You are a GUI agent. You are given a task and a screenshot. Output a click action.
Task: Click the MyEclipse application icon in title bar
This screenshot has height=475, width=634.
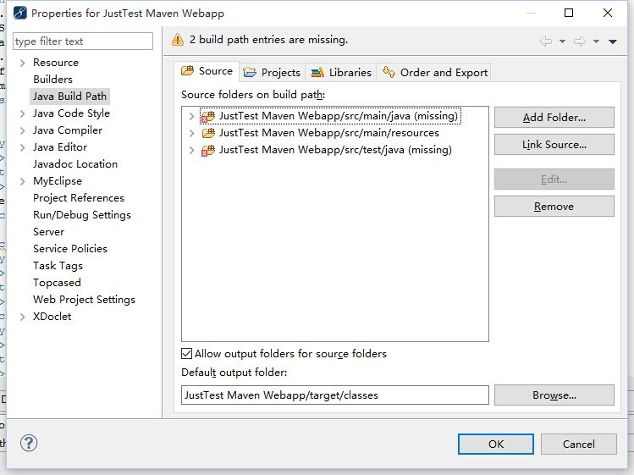click(20, 13)
